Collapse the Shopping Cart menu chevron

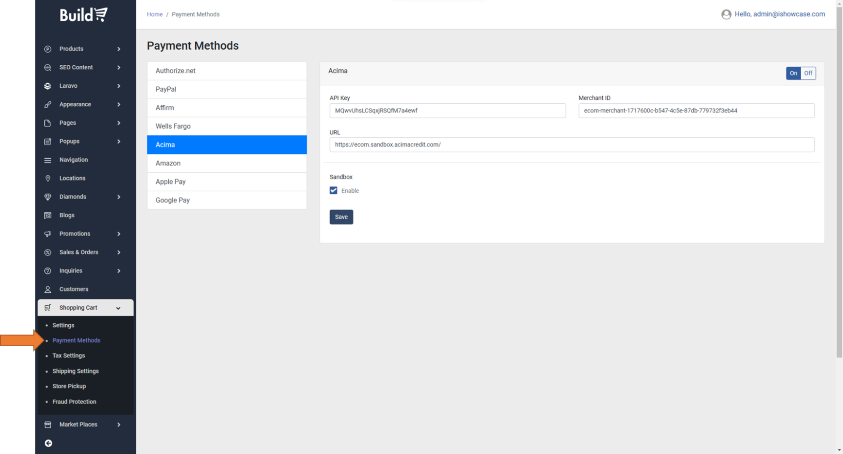tap(118, 308)
